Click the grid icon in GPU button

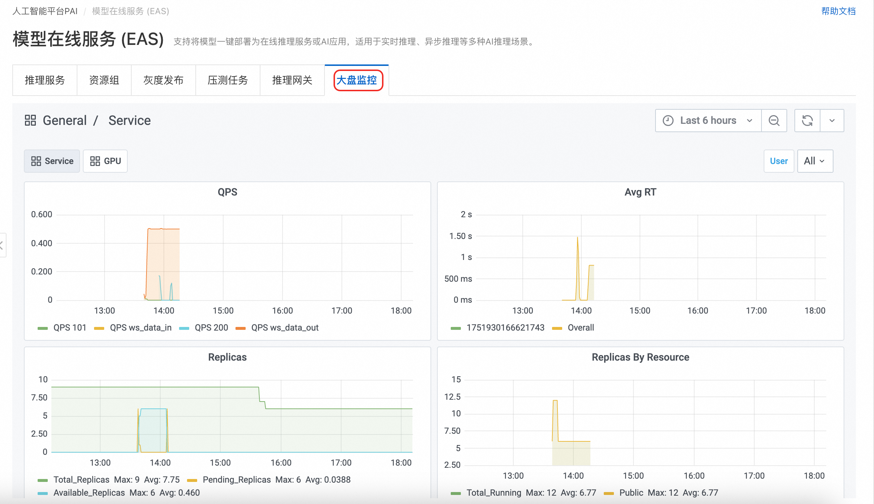tap(95, 161)
